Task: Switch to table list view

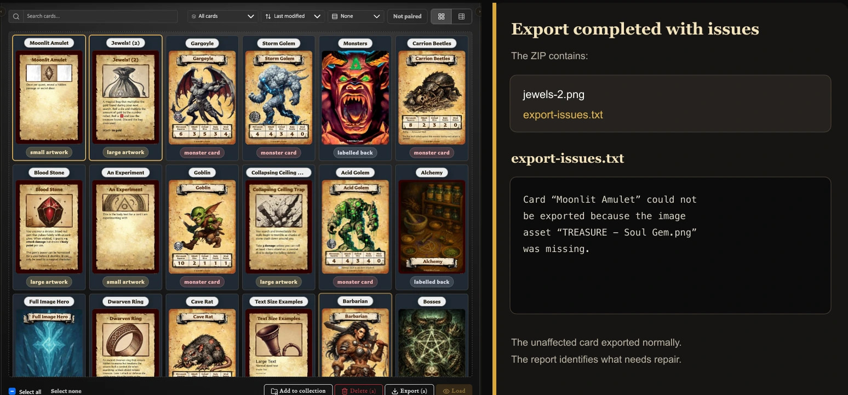Action: (461, 16)
